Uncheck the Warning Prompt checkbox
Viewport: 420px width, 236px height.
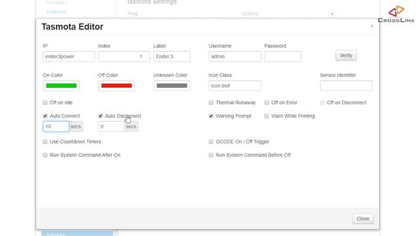[x=211, y=116]
